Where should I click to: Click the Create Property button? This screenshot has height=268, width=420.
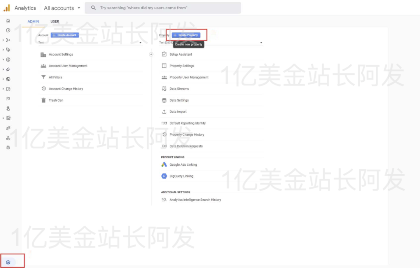click(186, 35)
